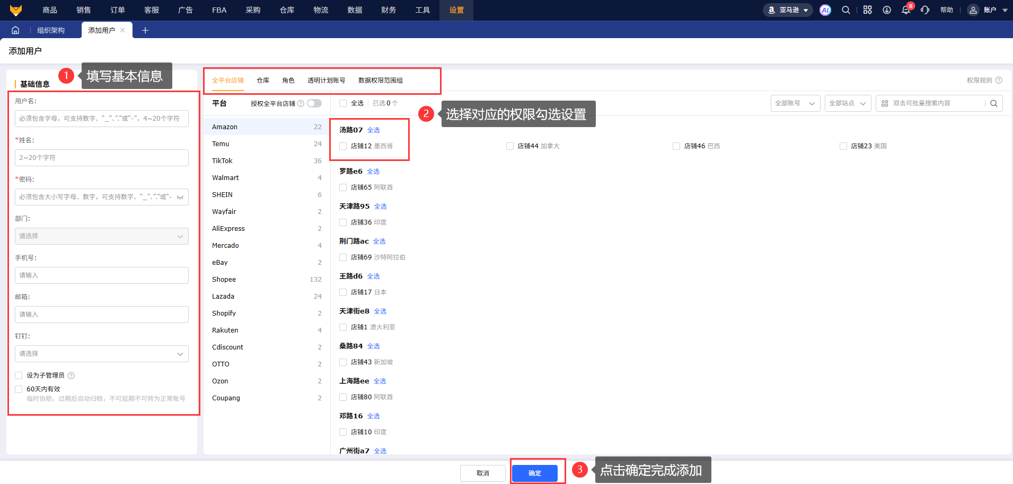The height and width of the screenshot is (484, 1013).
Task: Open the 全部账号 dropdown
Action: pyautogui.click(x=795, y=103)
